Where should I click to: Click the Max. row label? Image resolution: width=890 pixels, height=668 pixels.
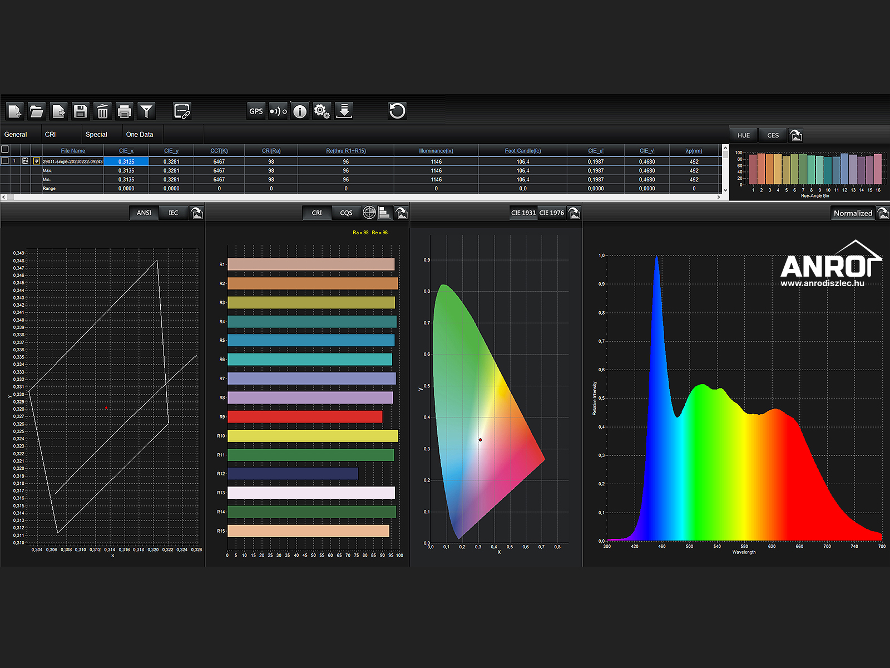click(47, 170)
